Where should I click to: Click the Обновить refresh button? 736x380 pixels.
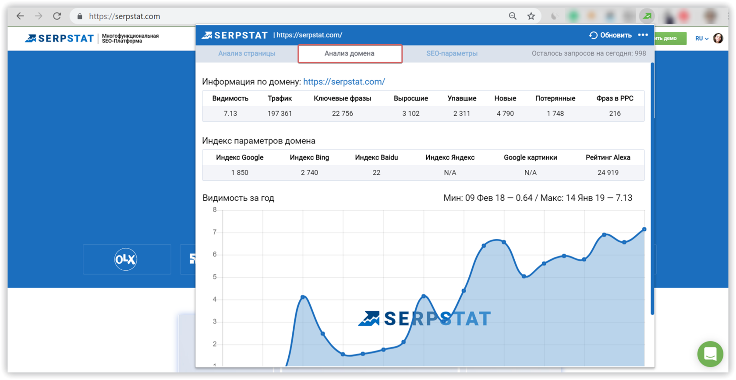tap(610, 35)
